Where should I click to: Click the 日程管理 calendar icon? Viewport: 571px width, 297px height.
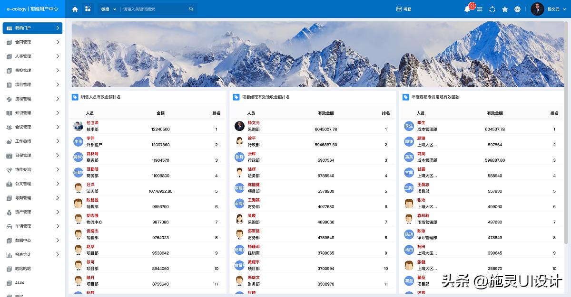(x=9, y=156)
